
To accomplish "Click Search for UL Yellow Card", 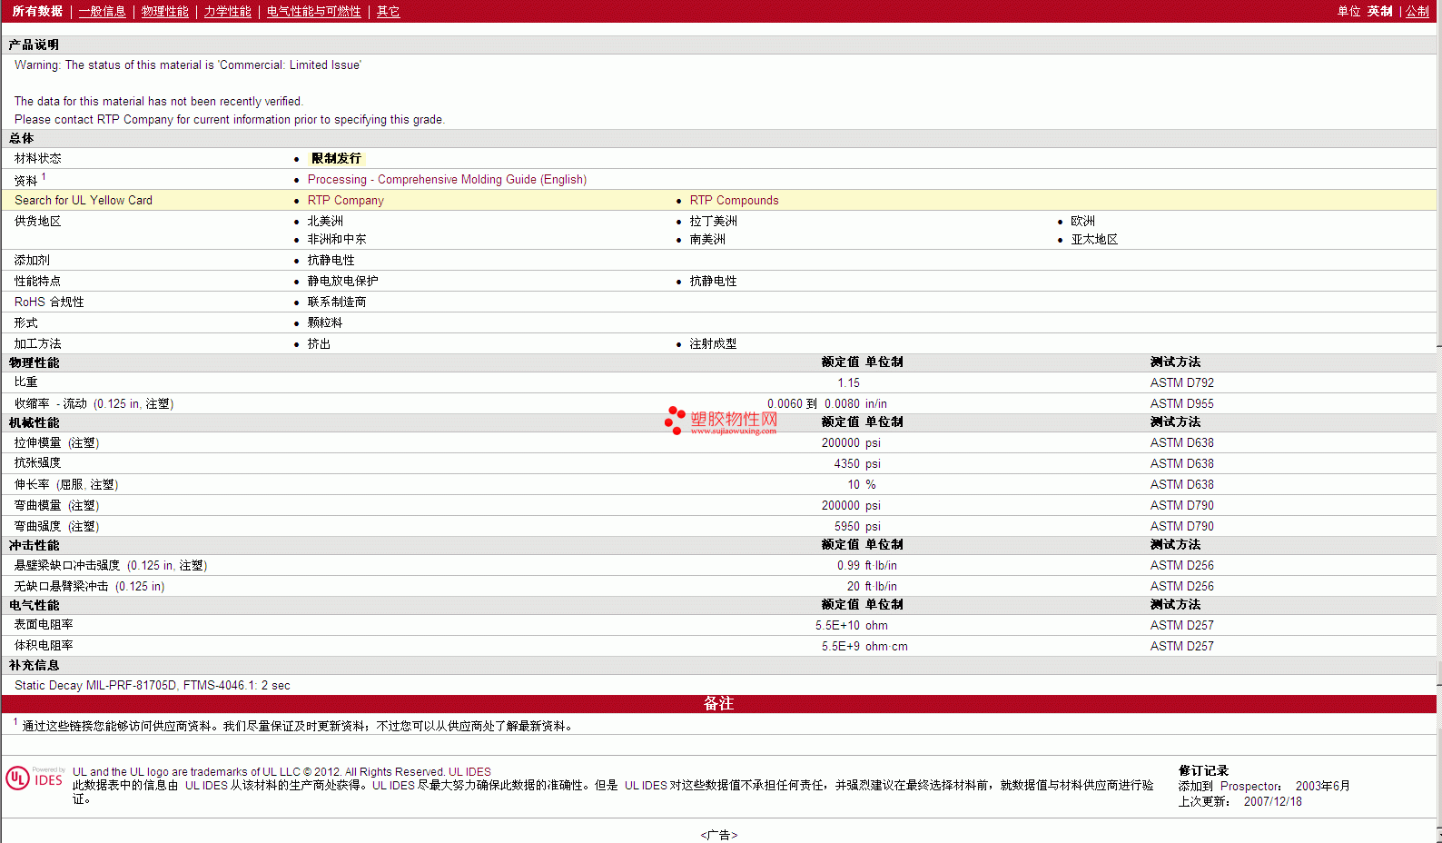I will pos(84,201).
